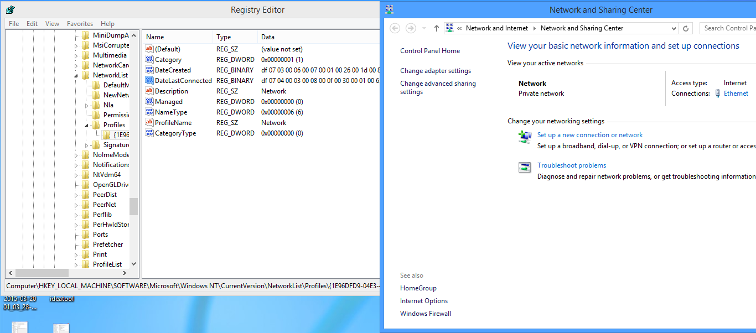756x333 pixels.
Task: Expand the Multimedia registry key
Action: coord(77,55)
